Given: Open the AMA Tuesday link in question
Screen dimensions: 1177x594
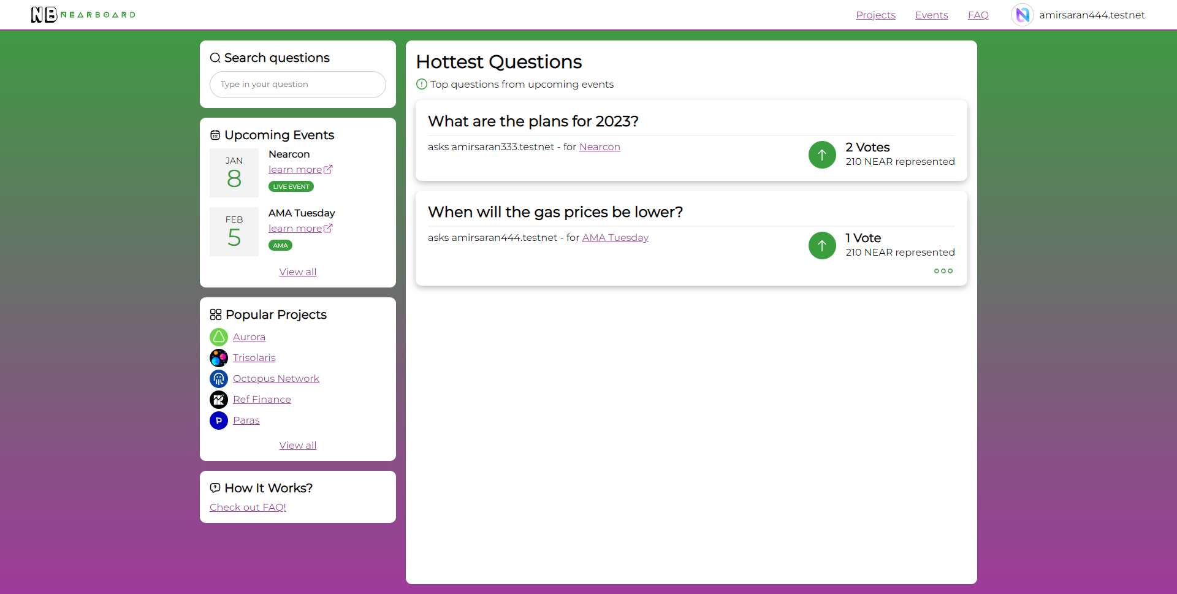Looking at the screenshot, I should click(x=615, y=237).
